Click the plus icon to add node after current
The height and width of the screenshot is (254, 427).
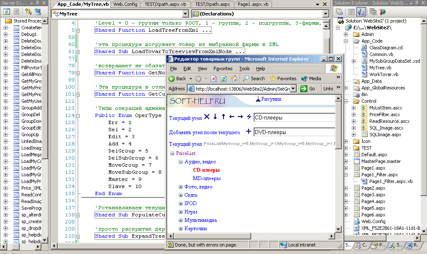[x=248, y=132]
